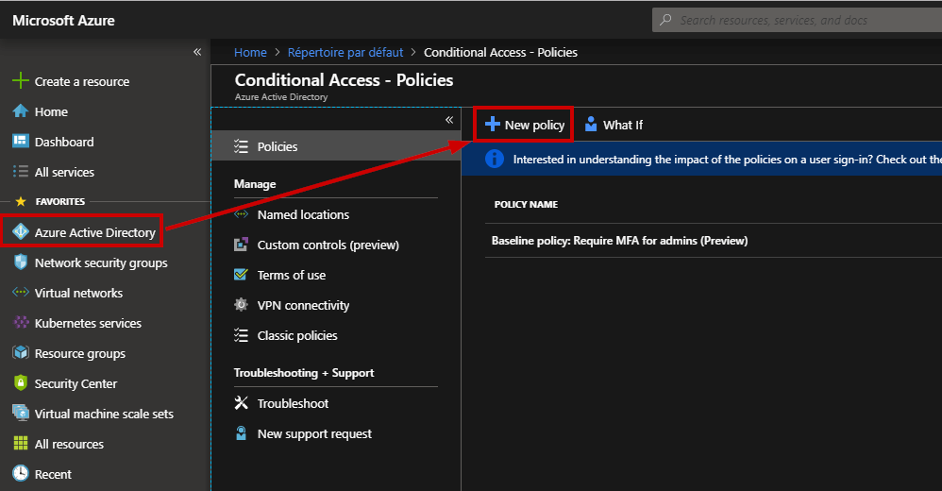Click the What If button
The height and width of the screenshot is (491, 942).
tap(614, 125)
